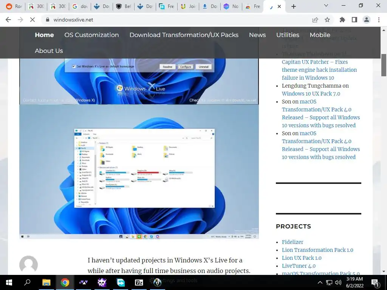The image size is (387, 290).
Task: Open the taskbar clock showing 3:19 AM
Action: click(x=354, y=282)
